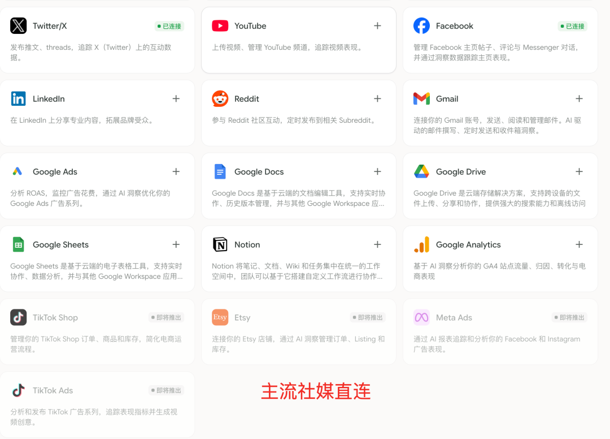610x439 pixels.
Task: Click the 即将推出 badge on Meta Ads
Action: click(569, 317)
